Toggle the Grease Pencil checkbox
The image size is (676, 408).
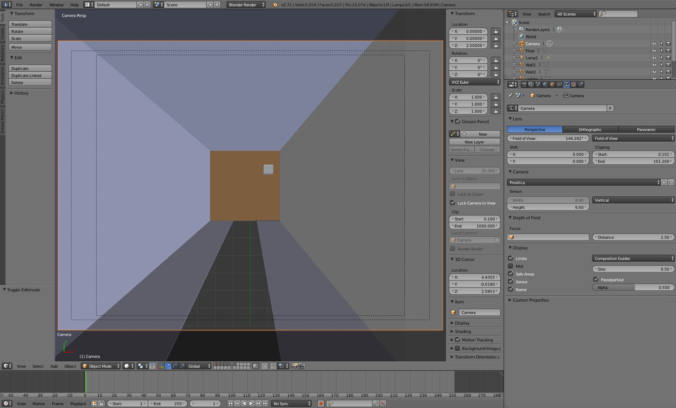457,121
